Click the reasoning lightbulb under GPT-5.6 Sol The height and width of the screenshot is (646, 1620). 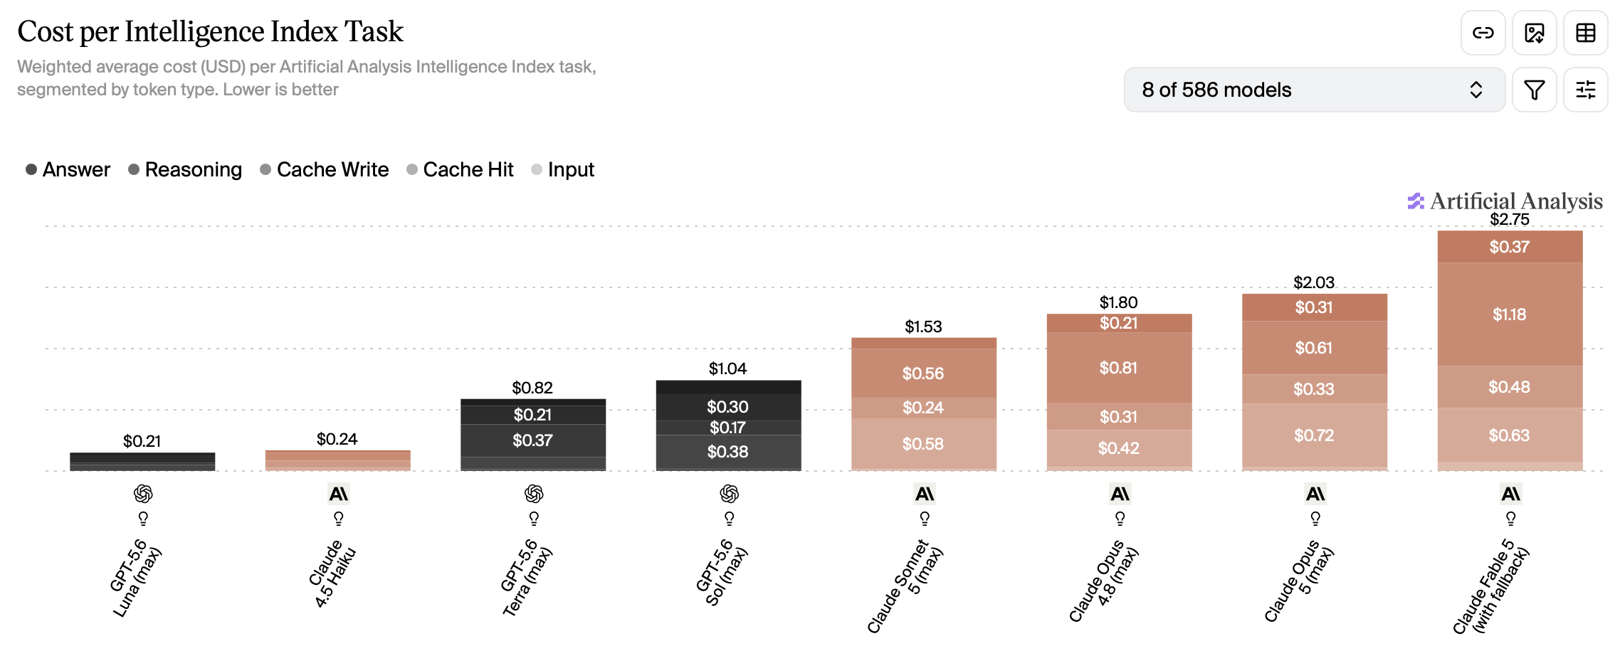[730, 519]
